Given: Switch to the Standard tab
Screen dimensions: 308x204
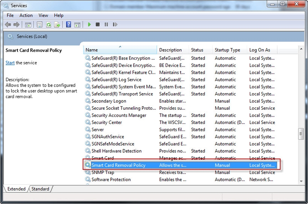Looking at the screenshot, I should tap(40, 189).
